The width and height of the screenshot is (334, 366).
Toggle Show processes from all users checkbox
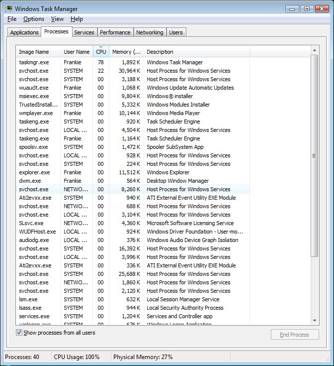click(19, 333)
